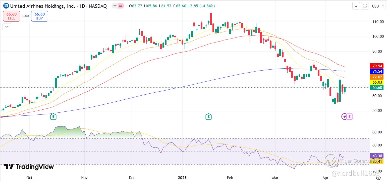387x182 pixels.
Task: Click the Nov label on time axis
Action: tap(85, 178)
